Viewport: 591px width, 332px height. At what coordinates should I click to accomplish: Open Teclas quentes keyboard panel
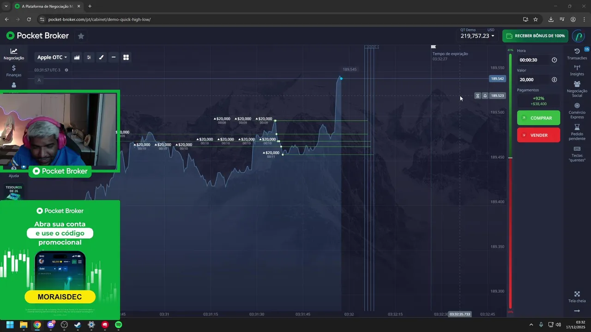pos(577,154)
